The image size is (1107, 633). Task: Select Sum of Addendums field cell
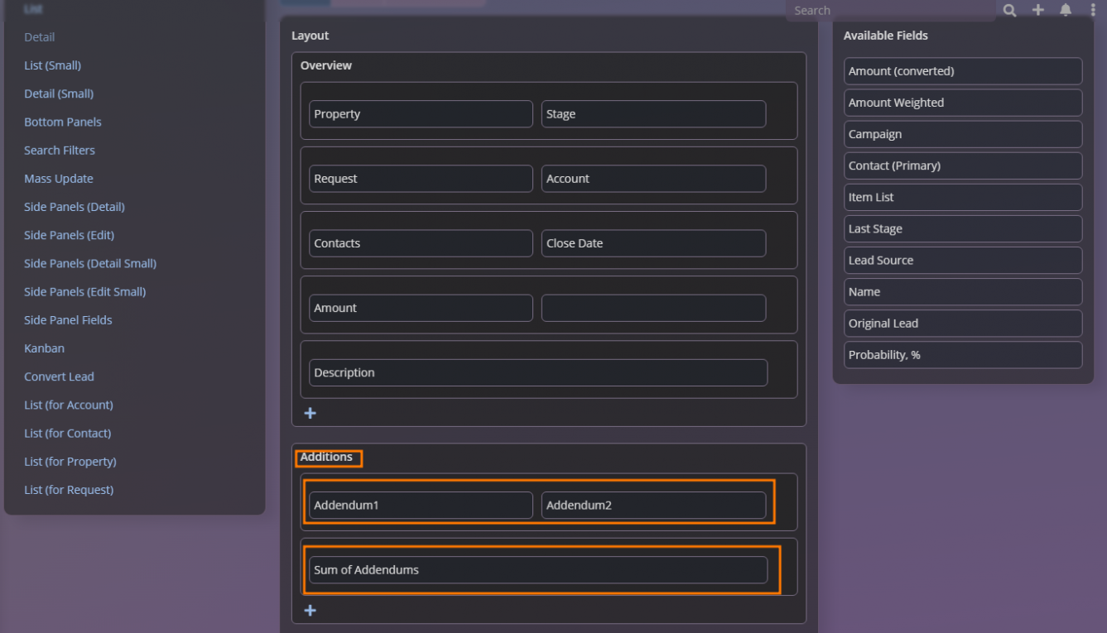(x=538, y=570)
